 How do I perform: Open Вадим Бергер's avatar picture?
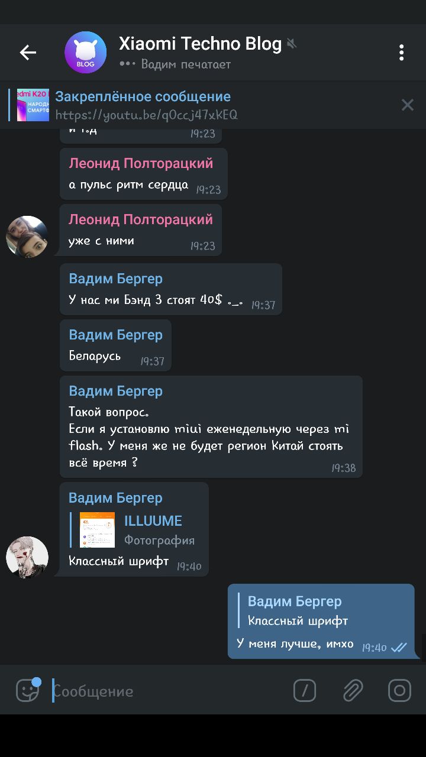27,557
